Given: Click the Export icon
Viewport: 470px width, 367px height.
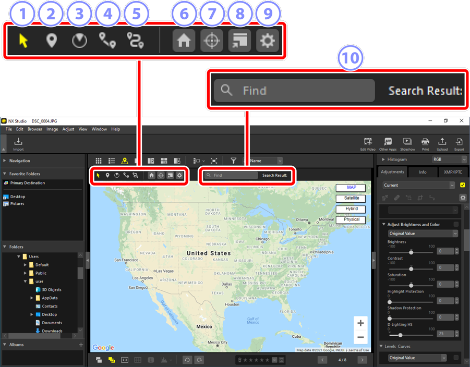Looking at the screenshot, I should (459, 144).
